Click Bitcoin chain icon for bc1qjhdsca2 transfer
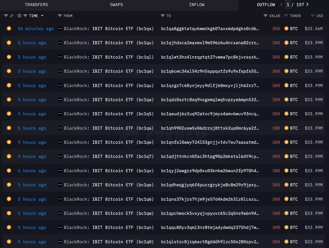 tap(9, 43)
